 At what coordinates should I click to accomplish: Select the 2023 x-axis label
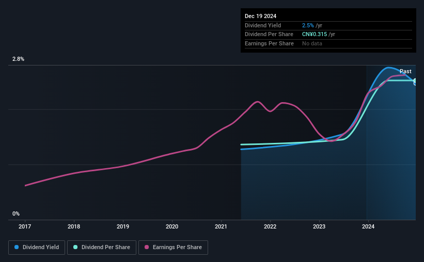pos(319,226)
